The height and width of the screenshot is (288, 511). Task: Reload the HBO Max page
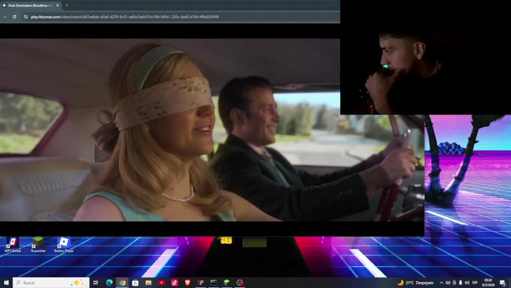[x=14, y=17]
